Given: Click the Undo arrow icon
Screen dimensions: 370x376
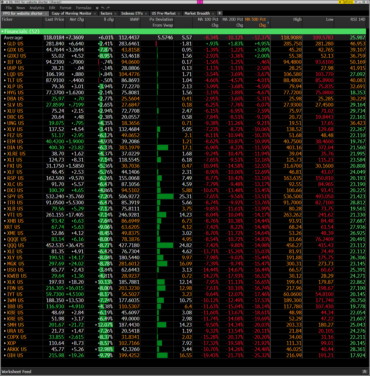Looking at the screenshot, I should [x=103, y=8].
